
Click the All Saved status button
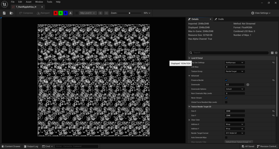coord(248,146)
